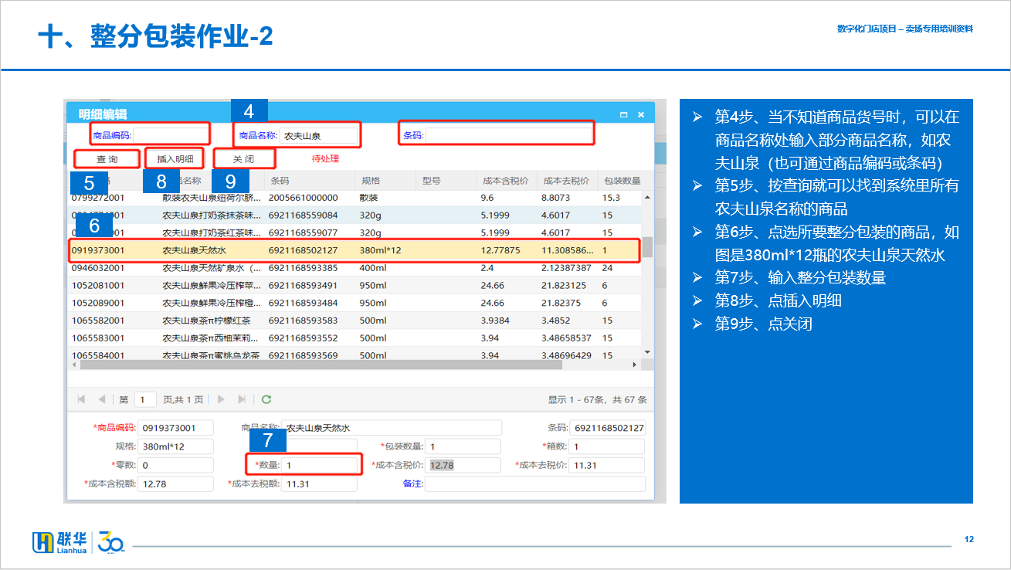The width and height of the screenshot is (1011, 570).
Task: Click the 成本含税额 field
Action: (x=176, y=484)
